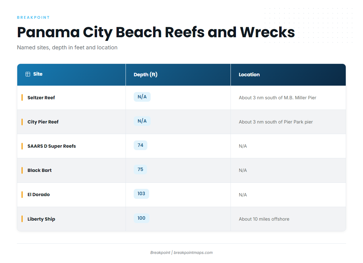
Task: Click the N/A location for SAARS D Super Reefs
Action: tap(243, 146)
